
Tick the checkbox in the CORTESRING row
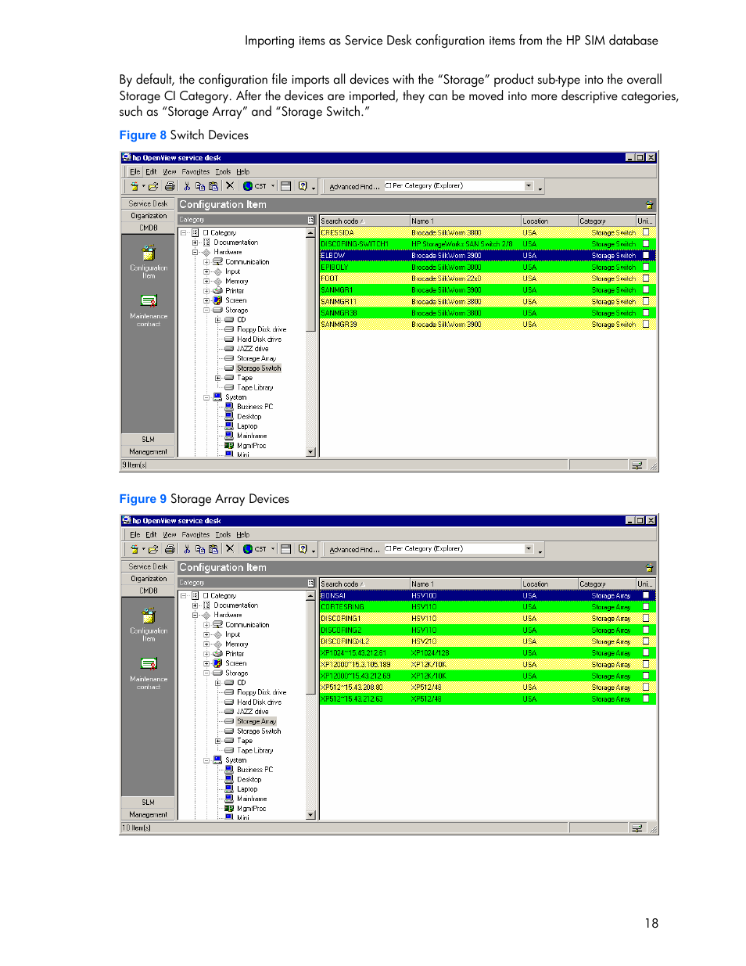[646, 607]
